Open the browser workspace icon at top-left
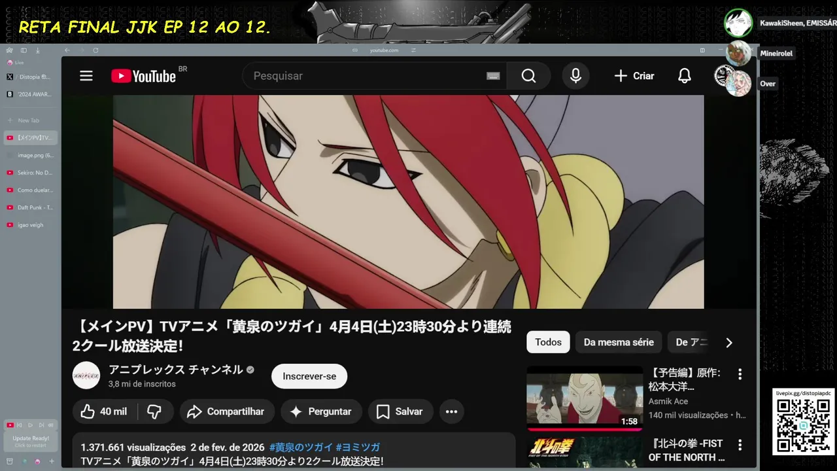837x471 pixels. (9, 50)
